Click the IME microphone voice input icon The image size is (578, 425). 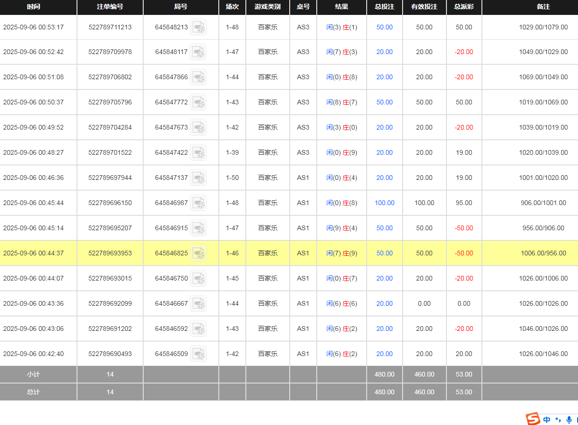(x=569, y=419)
